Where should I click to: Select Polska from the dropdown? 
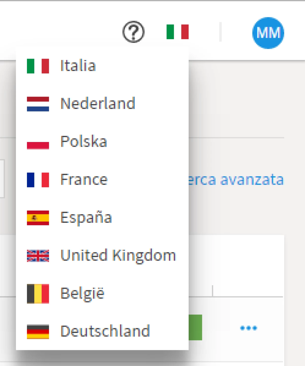coord(84,141)
